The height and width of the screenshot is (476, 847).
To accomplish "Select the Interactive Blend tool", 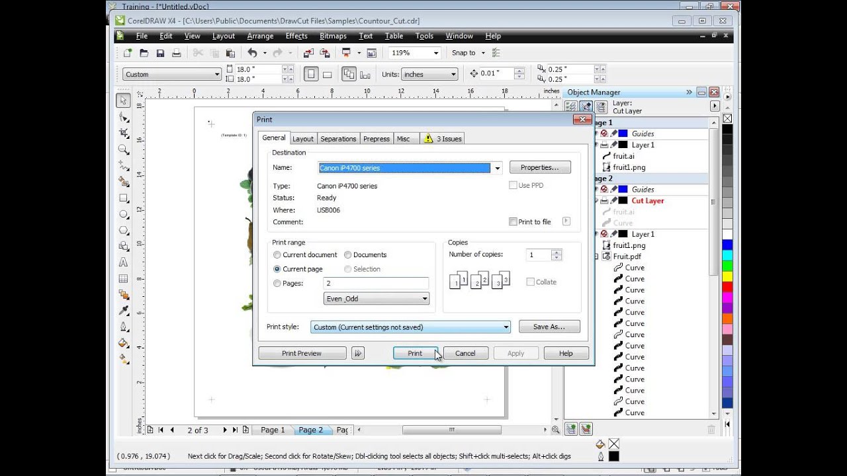I will tap(123, 294).
